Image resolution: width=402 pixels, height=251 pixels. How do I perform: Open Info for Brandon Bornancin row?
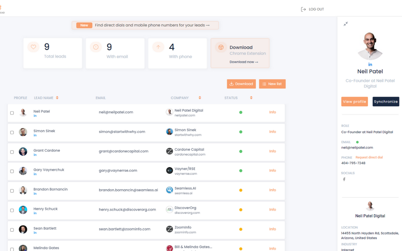click(273, 190)
